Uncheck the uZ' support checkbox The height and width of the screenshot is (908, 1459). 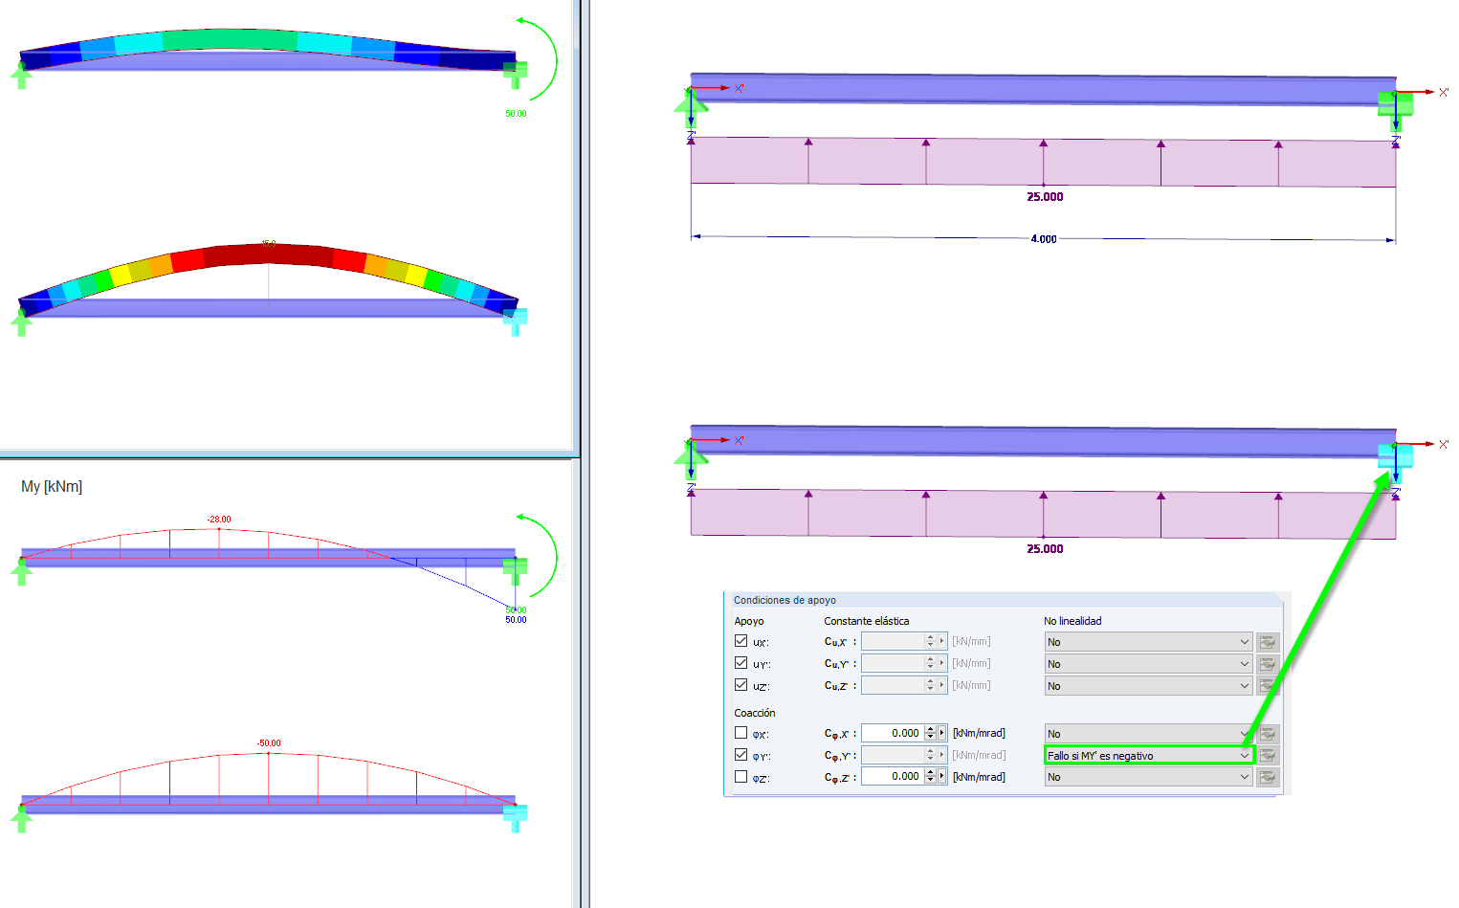point(741,685)
